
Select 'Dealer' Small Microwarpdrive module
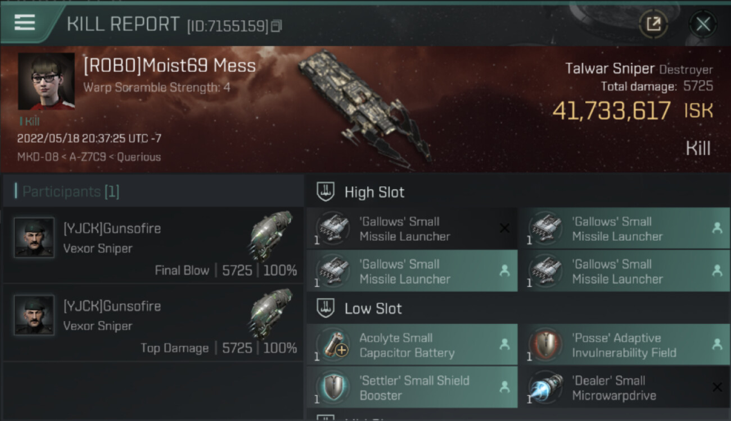click(624, 388)
